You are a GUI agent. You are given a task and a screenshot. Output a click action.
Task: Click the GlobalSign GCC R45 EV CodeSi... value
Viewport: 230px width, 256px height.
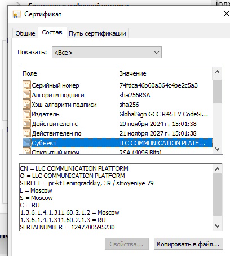pos(163,114)
